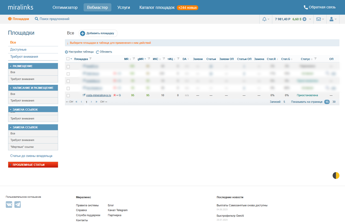Click the filter icon beside Площадка column

90,59
